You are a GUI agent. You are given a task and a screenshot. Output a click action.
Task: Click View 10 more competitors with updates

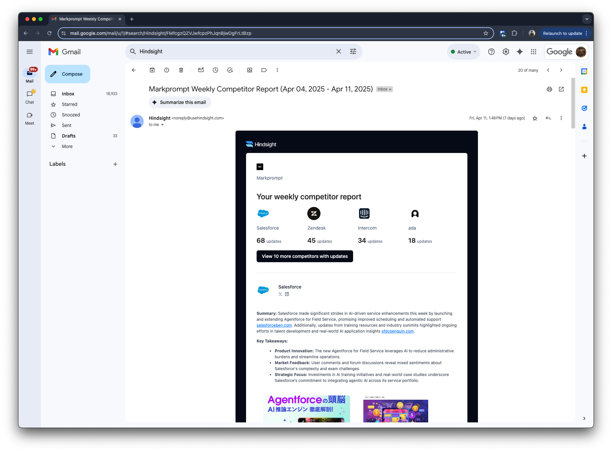tap(305, 256)
